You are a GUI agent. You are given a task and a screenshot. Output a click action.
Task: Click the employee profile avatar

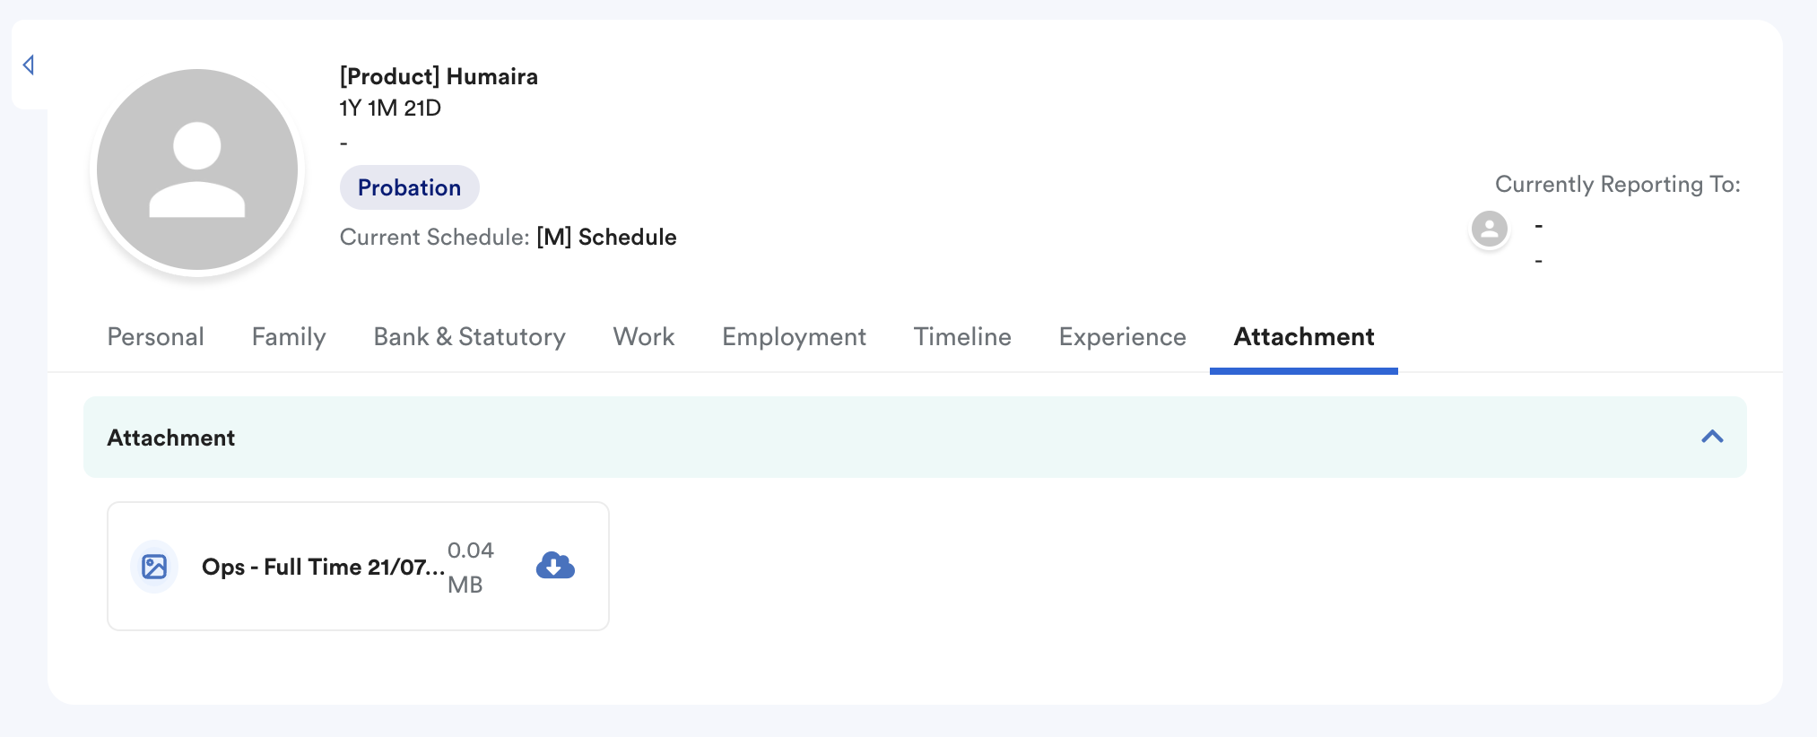point(197,169)
